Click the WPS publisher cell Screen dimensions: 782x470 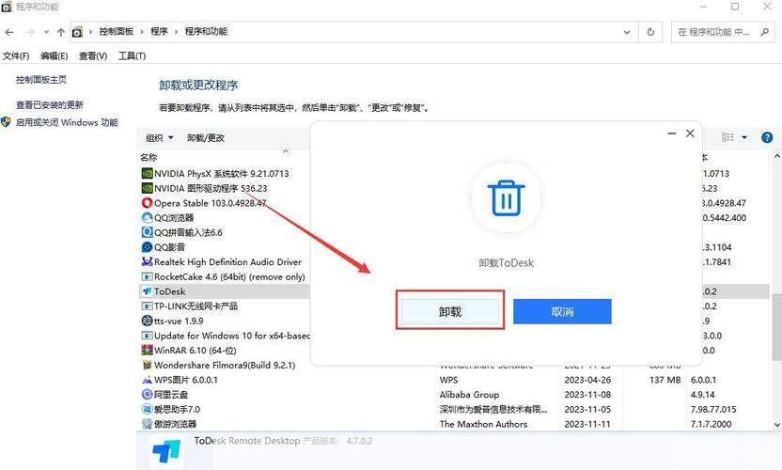[x=448, y=380]
